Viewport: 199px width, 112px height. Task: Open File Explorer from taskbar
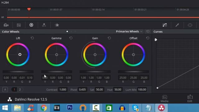(17, 108)
